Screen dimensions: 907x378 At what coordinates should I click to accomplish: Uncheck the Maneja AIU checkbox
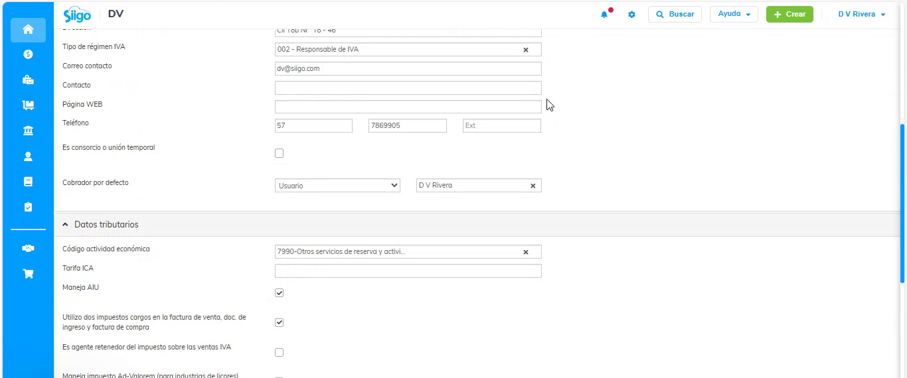click(x=279, y=292)
